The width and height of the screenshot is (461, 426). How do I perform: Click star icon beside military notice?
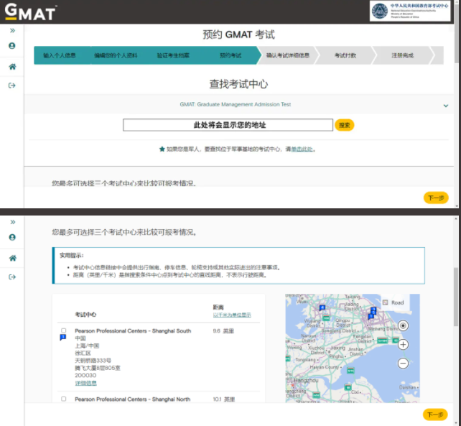(x=162, y=149)
